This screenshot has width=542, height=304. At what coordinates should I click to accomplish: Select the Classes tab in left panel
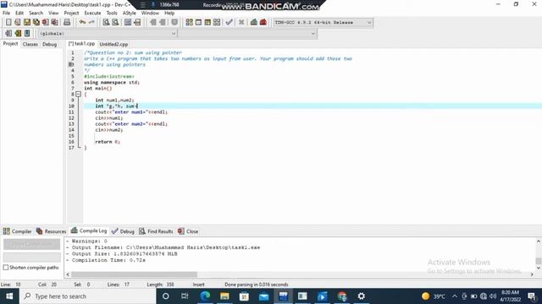[30, 44]
